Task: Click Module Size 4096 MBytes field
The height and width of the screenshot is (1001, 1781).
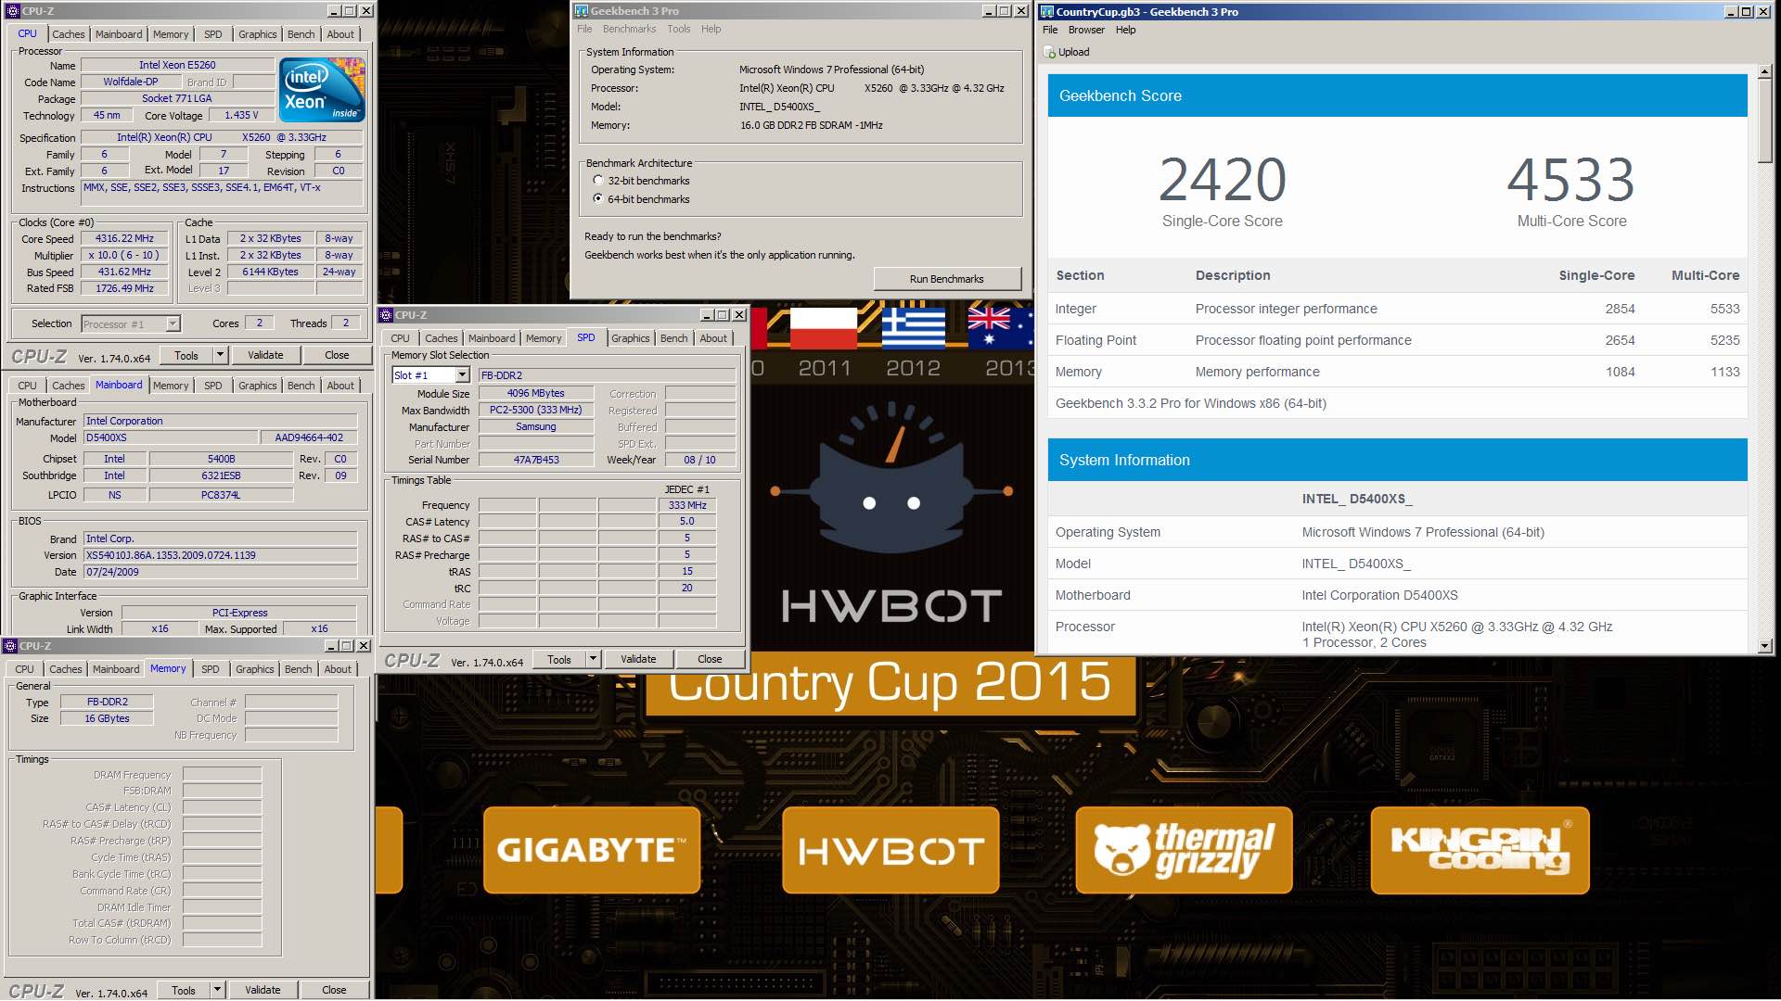Action: (x=536, y=393)
